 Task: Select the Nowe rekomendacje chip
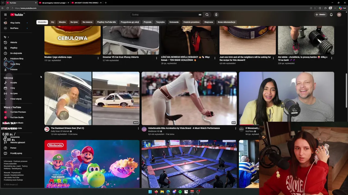point(226,22)
